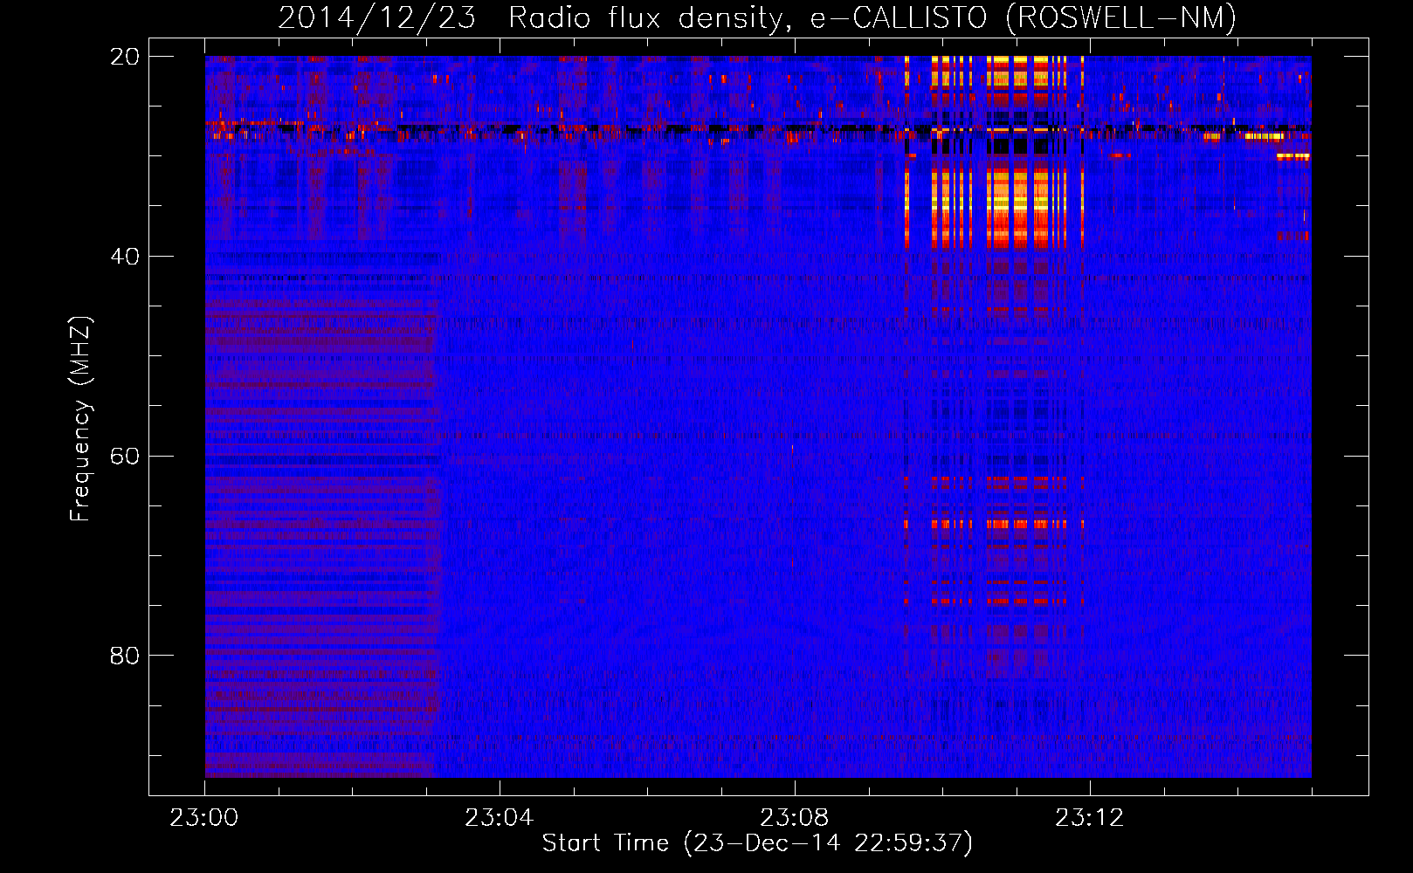Click the '23:08' time tick label
Viewport: 1413px width, 873px height.
pos(794,818)
